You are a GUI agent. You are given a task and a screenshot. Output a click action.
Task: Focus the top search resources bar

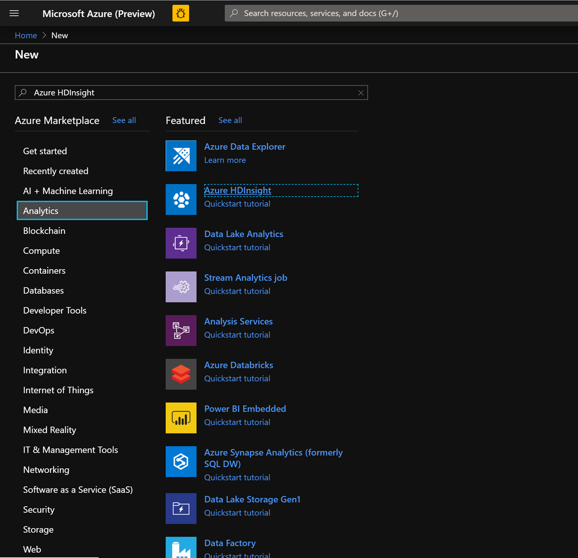(401, 13)
